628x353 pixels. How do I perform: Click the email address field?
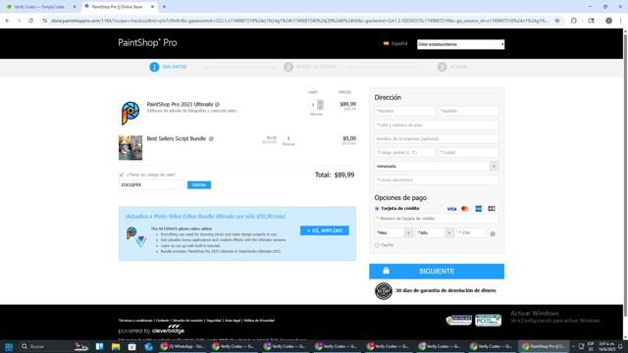(437, 180)
